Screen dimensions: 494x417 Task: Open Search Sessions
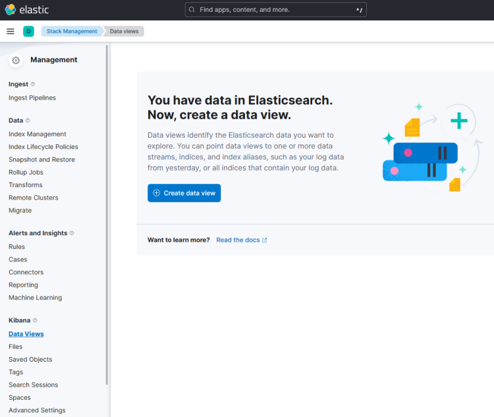tap(34, 385)
